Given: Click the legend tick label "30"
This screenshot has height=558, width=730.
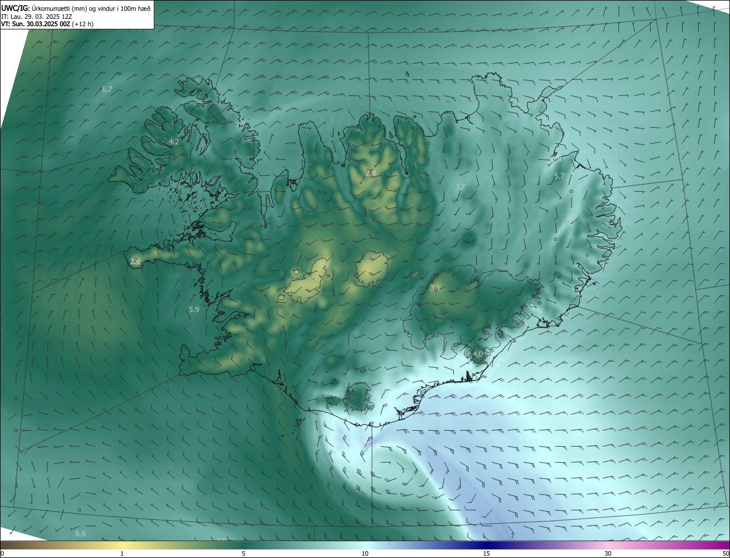Looking at the screenshot, I should tap(608, 553).
